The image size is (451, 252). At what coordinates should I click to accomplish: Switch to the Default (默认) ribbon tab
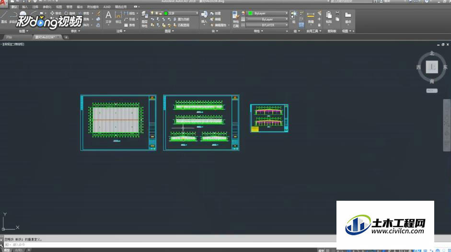(x=14, y=7)
